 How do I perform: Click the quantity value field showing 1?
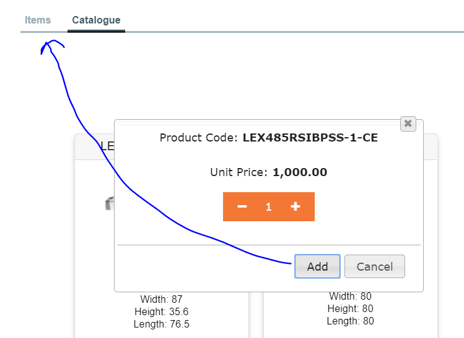[269, 207]
